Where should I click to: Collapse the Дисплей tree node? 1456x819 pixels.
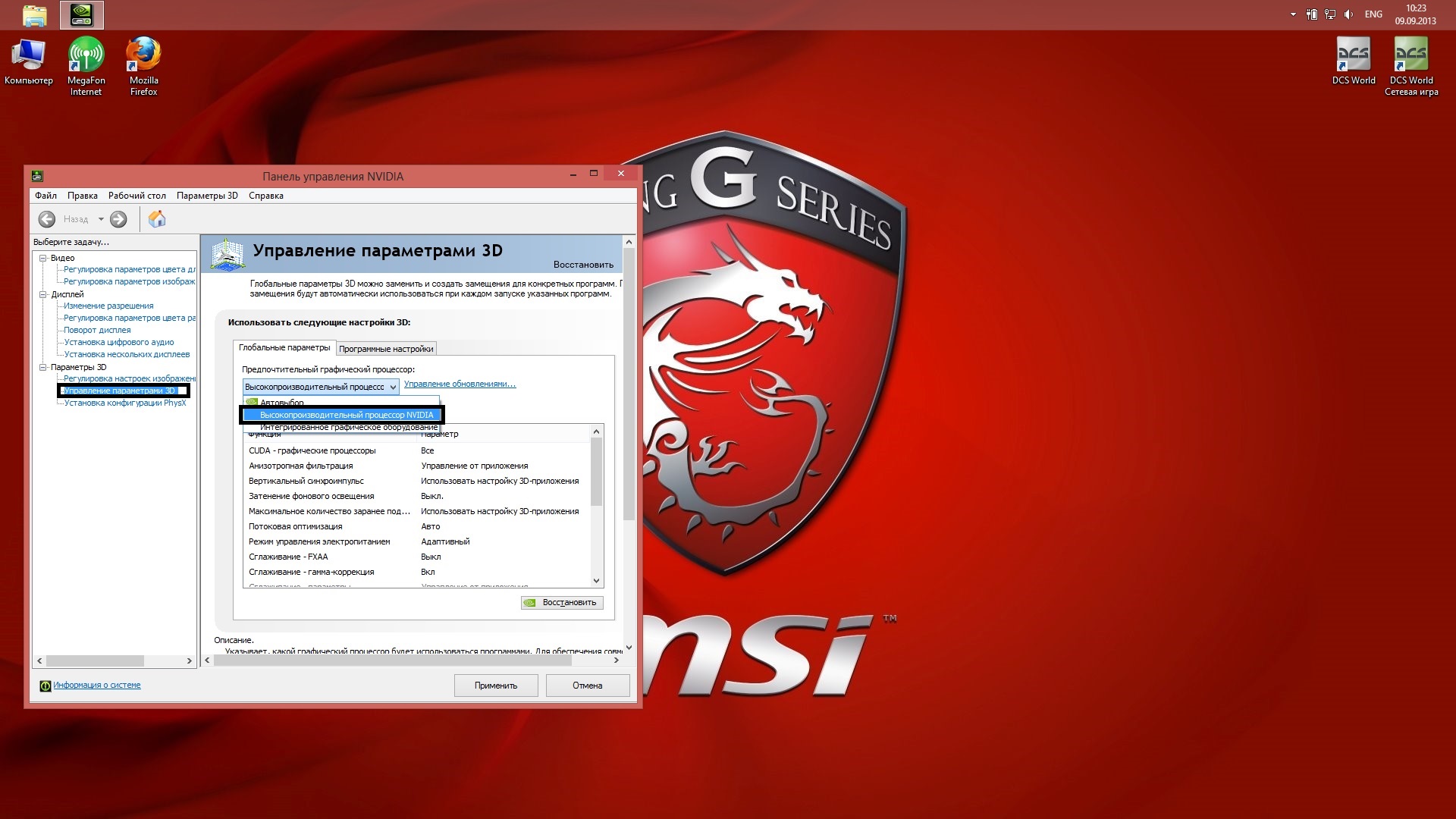43,294
